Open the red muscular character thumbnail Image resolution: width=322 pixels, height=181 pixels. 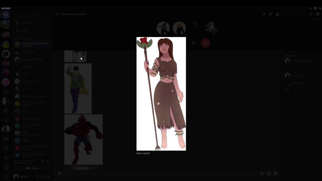(84, 140)
